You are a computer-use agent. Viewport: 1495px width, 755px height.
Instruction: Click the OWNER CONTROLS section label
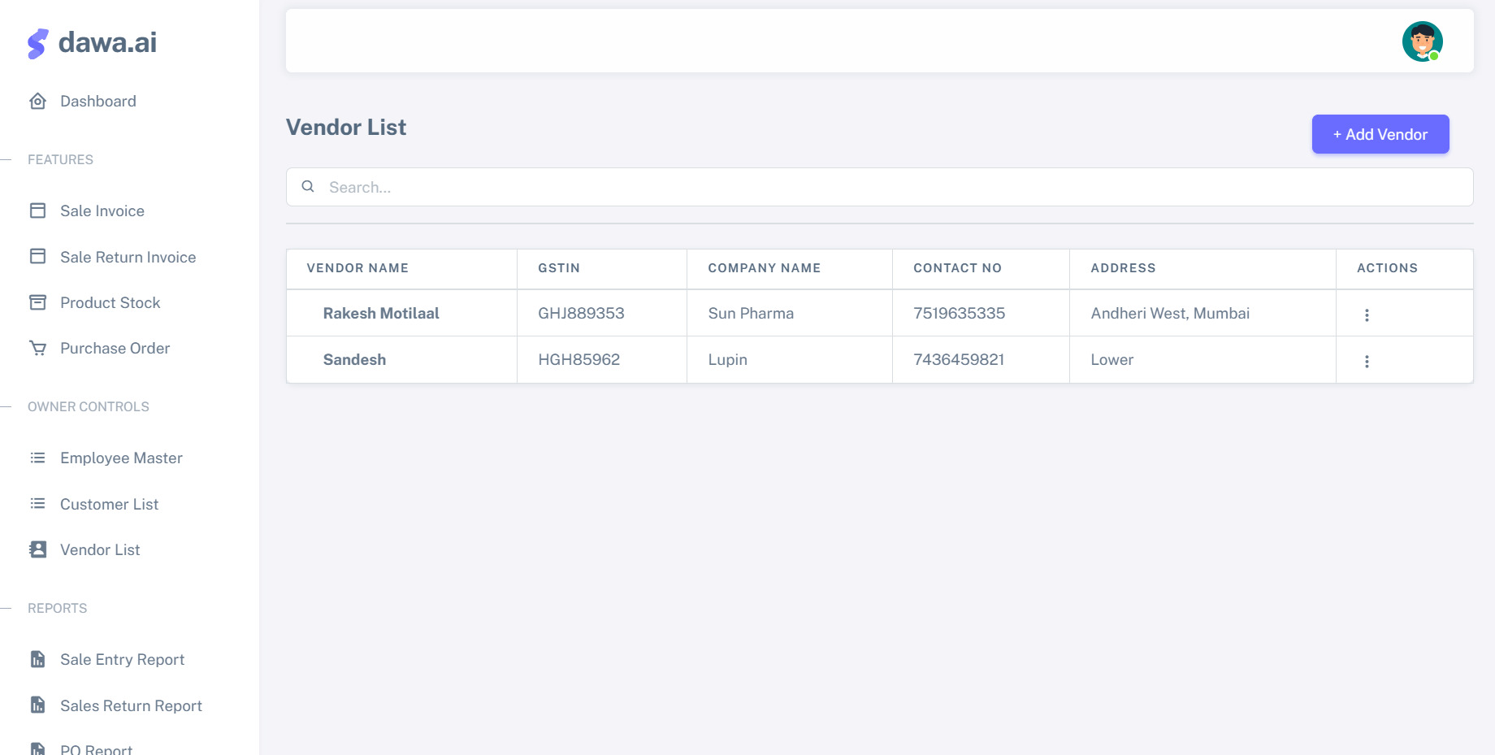click(89, 406)
